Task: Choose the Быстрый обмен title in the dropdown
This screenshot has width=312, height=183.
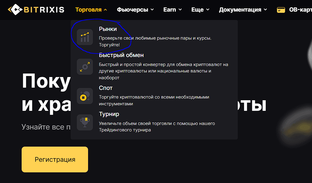Action: point(121,55)
